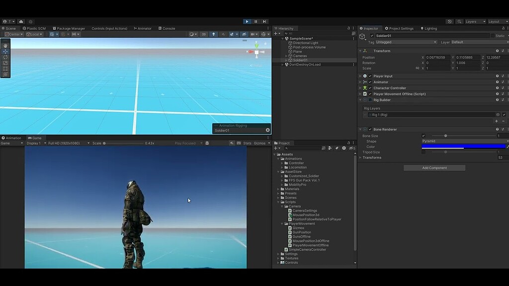
Task: Enable the Static checkbox for Soldier01
Action: [493, 36]
